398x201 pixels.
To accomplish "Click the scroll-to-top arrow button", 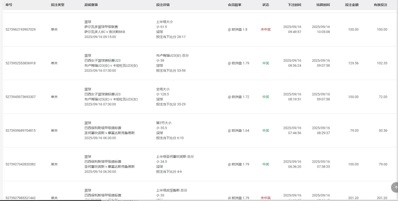I will pos(395,187).
